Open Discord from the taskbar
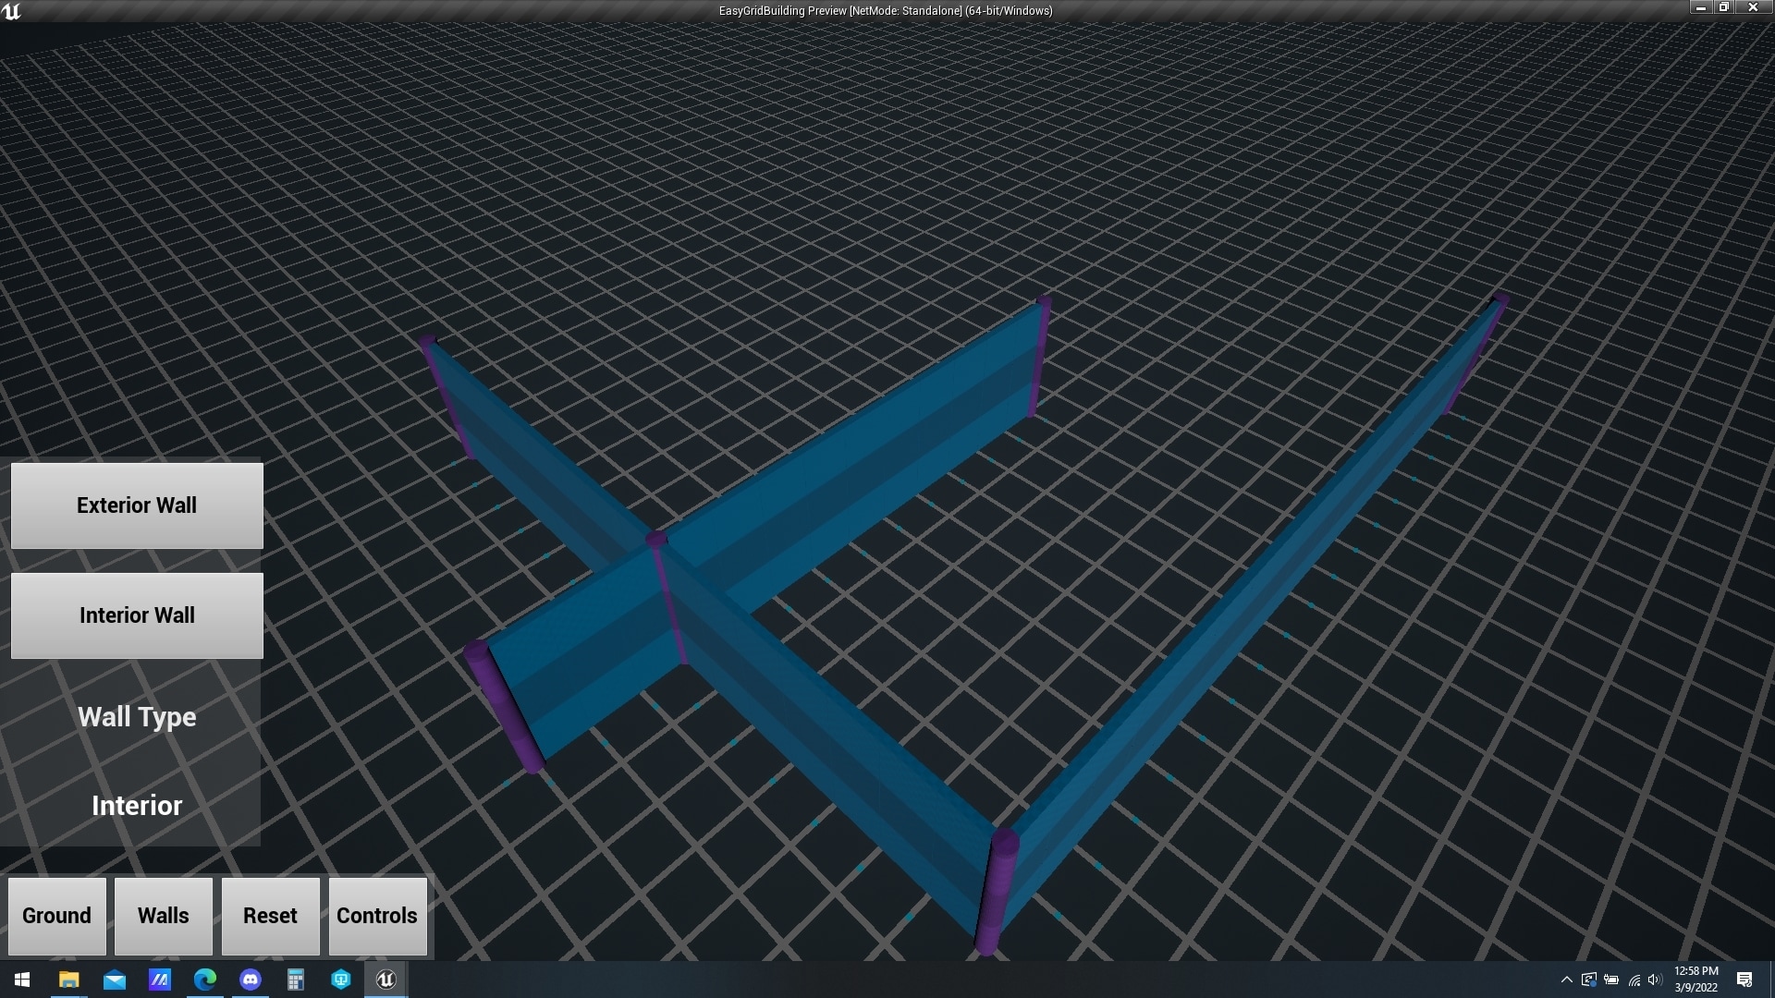1775x998 pixels. point(250,979)
